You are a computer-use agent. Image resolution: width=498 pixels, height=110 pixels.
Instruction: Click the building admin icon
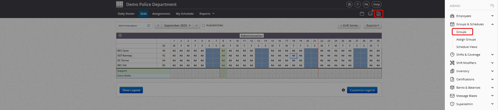pos(379,14)
